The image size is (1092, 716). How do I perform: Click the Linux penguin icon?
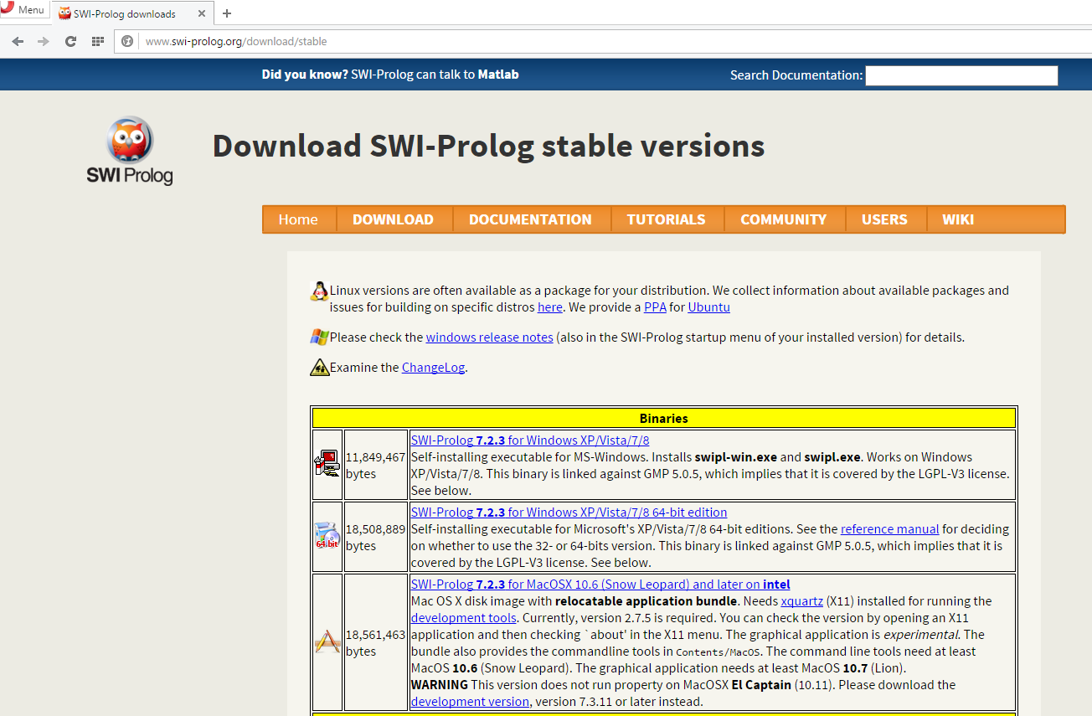(319, 291)
